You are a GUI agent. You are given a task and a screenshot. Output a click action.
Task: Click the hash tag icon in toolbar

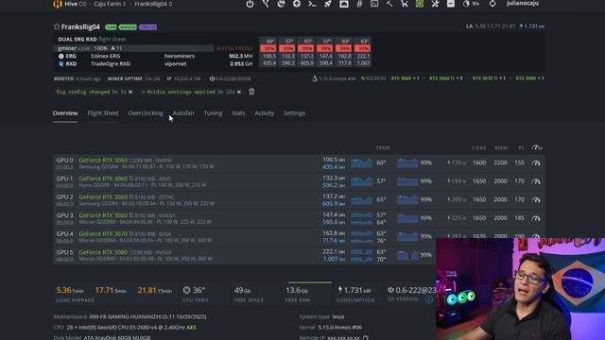(x=359, y=4)
